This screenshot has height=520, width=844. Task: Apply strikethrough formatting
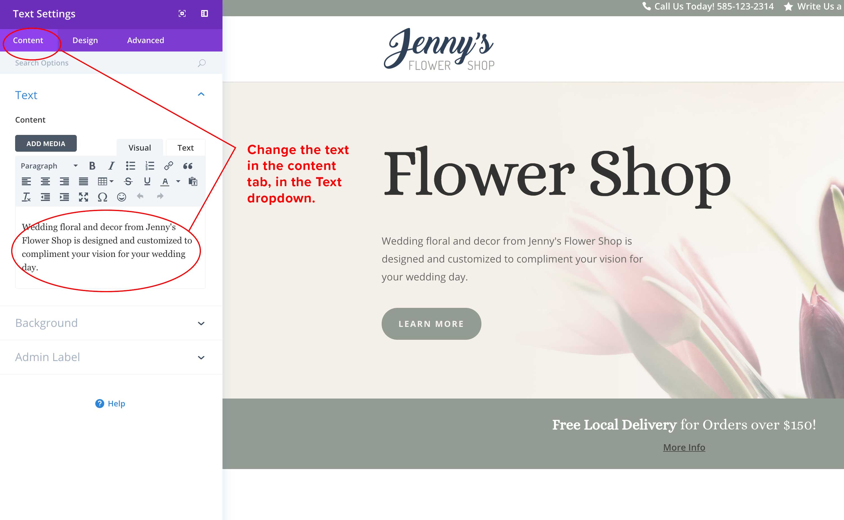(128, 181)
